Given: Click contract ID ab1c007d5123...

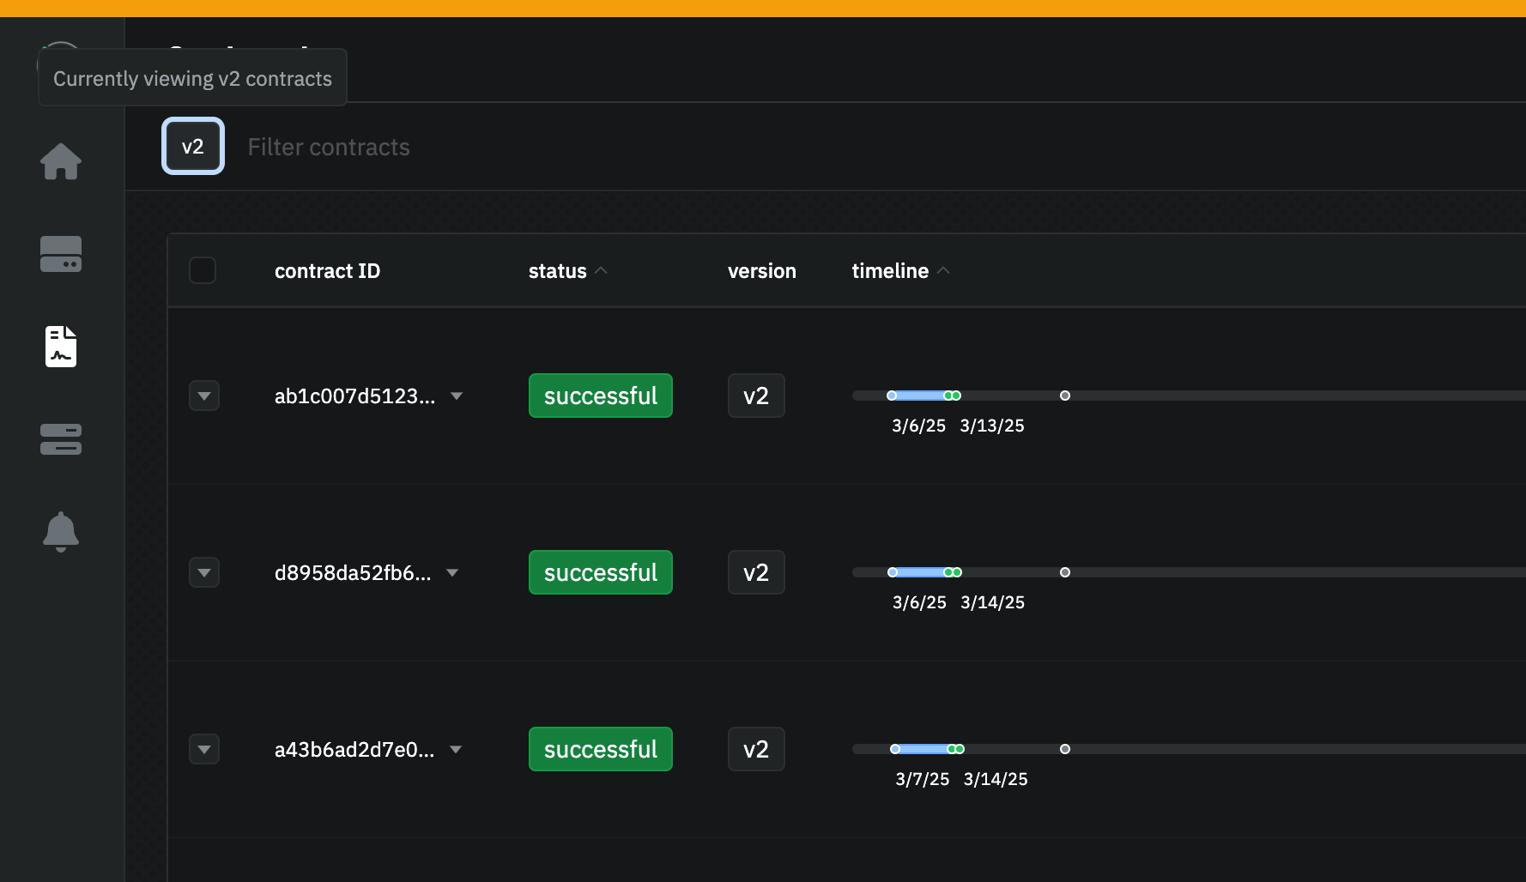Looking at the screenshot, I should [354, 396].
